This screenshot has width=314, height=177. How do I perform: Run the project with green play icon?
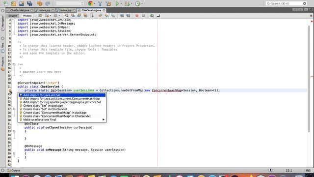[117, 3]
